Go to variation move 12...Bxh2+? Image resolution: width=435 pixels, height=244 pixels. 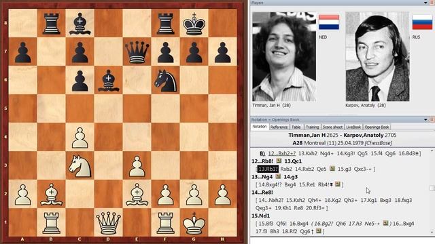pyautogui.click(x=282, y=153)
